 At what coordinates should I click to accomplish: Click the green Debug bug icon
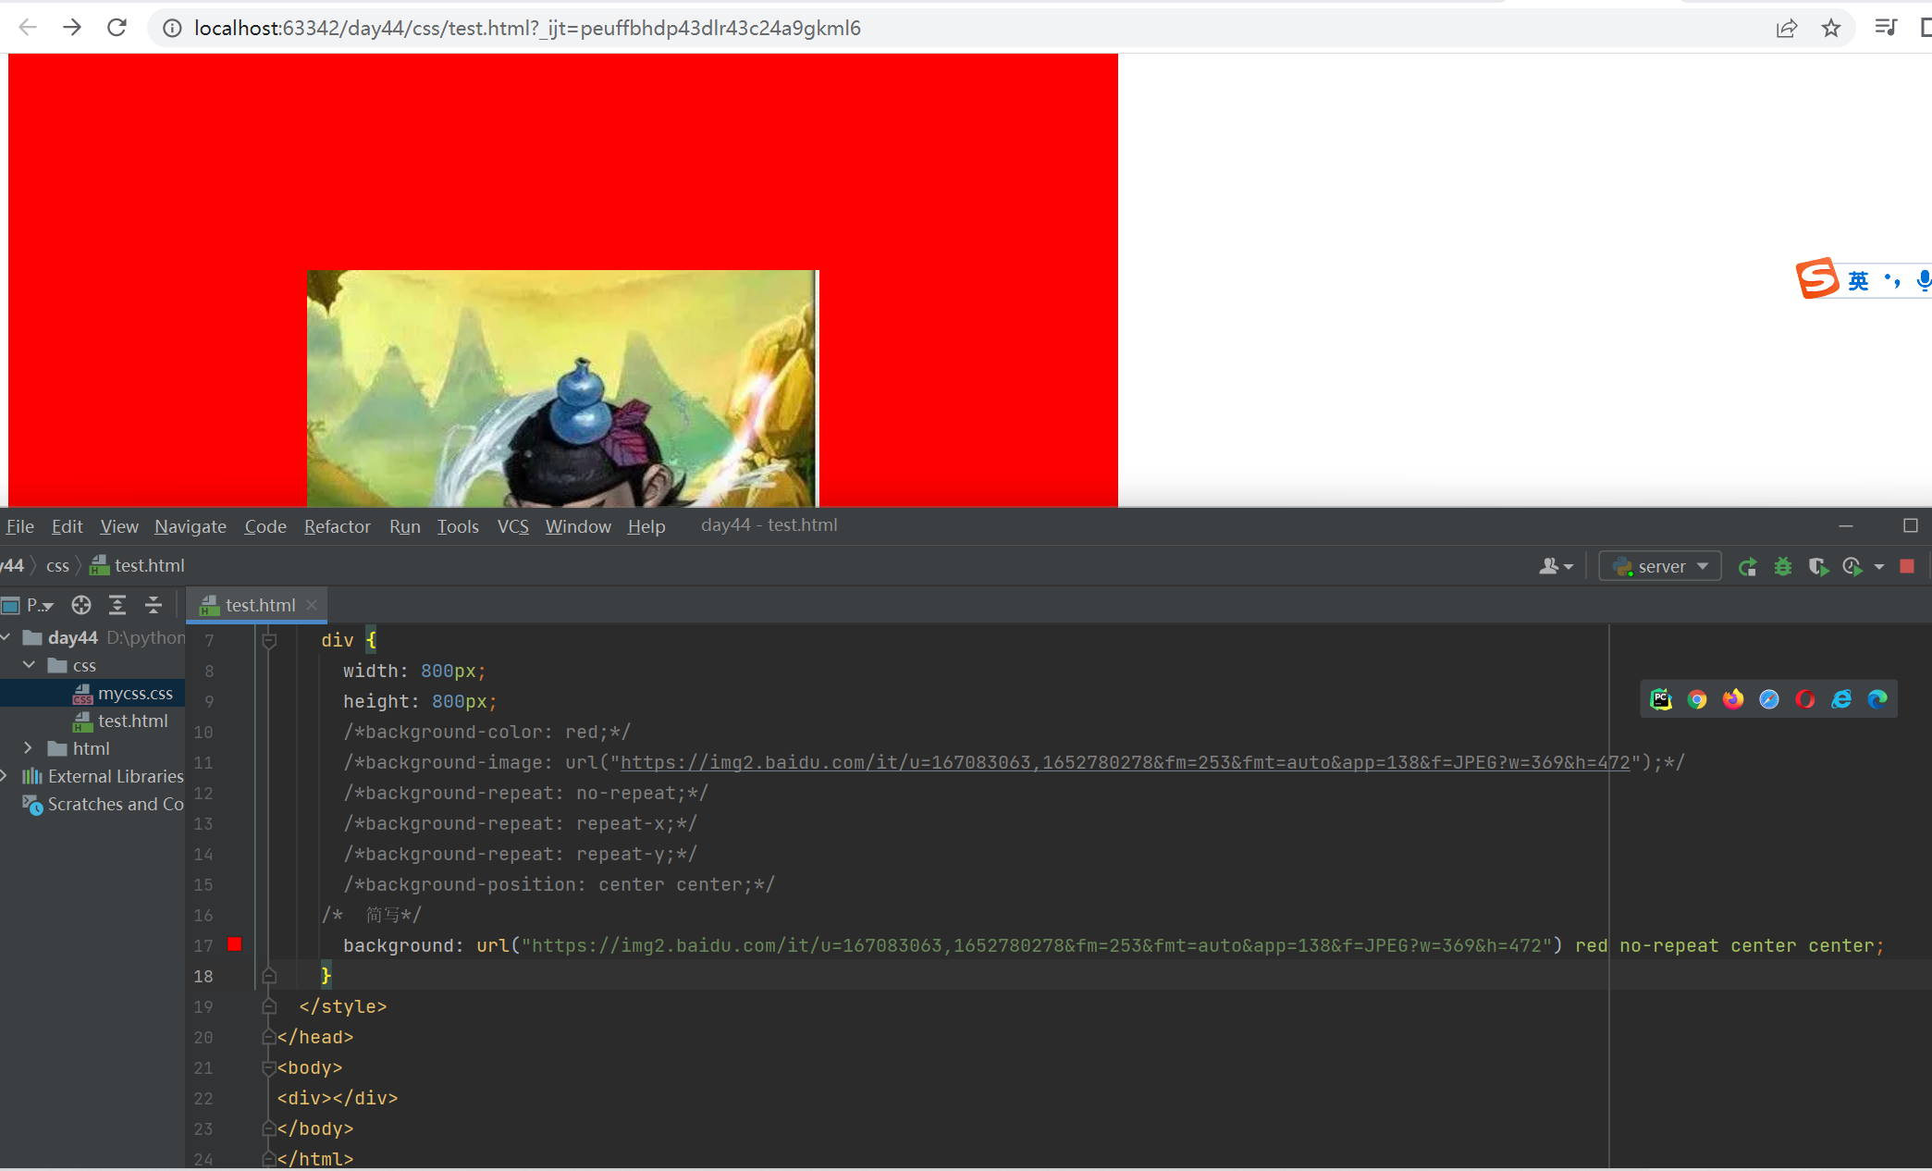click(x=1782, y=567)
